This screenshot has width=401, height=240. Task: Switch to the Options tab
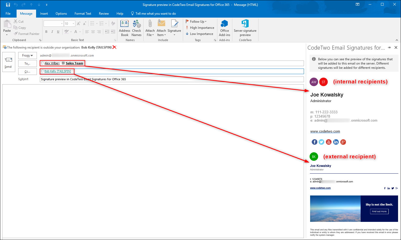(61, 14)
